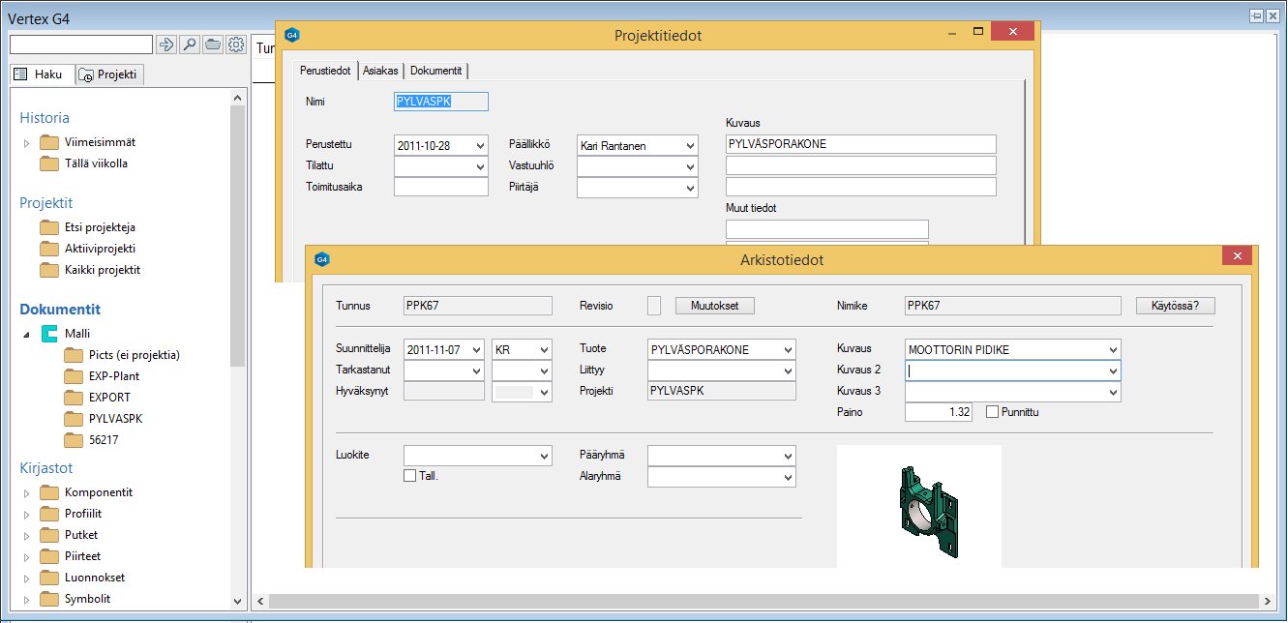Image resolution: width=1288 pixels, height=623 pixels.
Task: Click the teal Malli model icon
Action: coord(49,334)
